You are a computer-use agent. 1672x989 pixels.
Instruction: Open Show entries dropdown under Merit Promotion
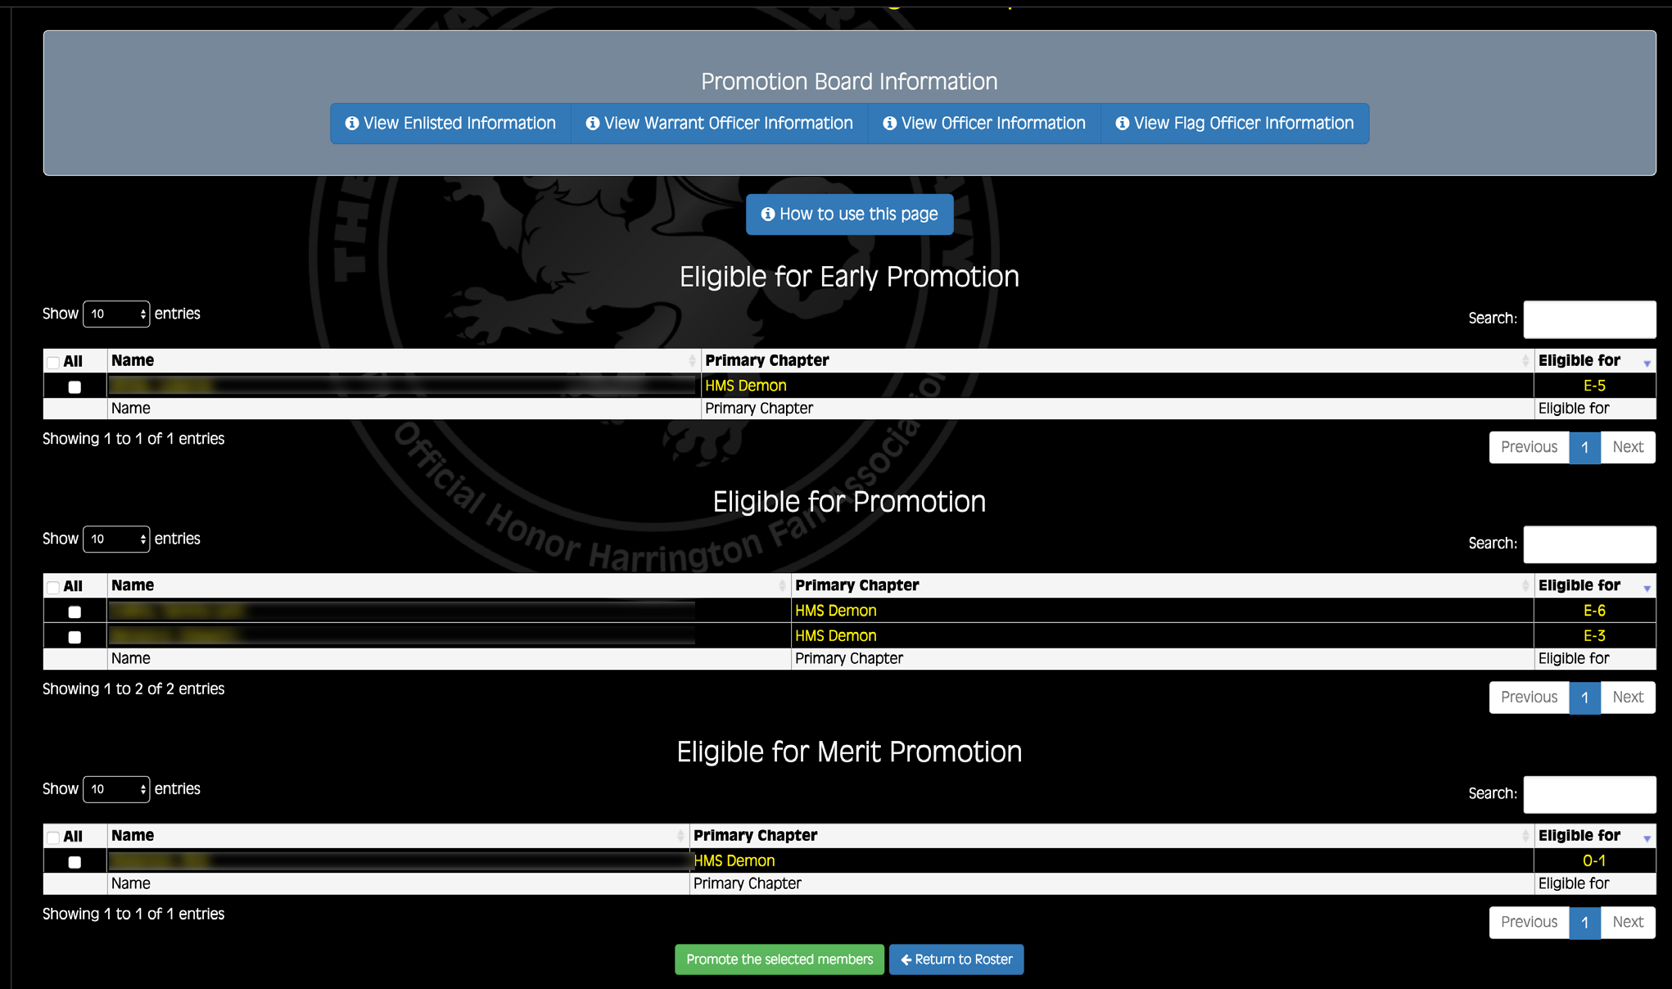[x=116, y=789]
